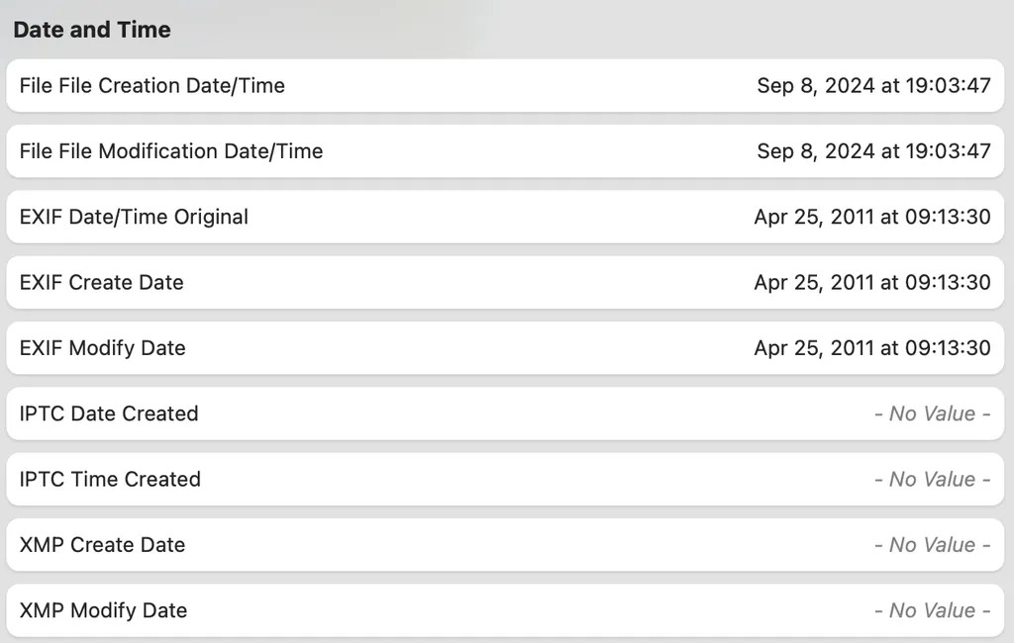Viewport: 1014px width, 643px height.
Task: Select the EXIF Date/Time Original label
Action: click(x=134, y=217)
